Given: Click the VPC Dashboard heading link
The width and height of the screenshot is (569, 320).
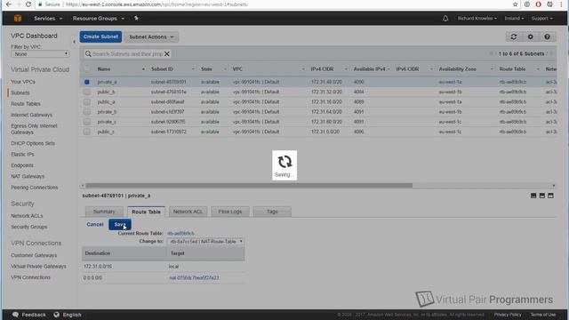Looking at the screenshot, I should click(x=34, y=36).
